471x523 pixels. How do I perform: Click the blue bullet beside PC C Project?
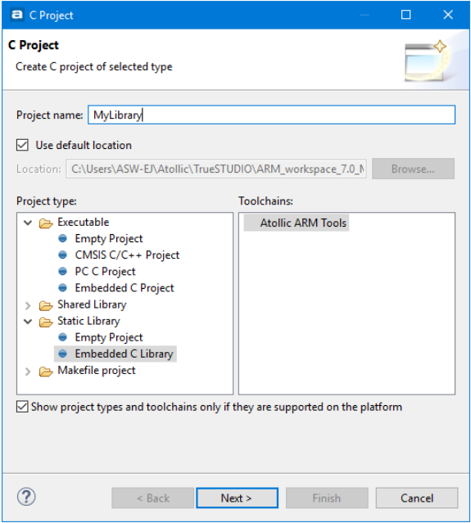click(62, 272)
